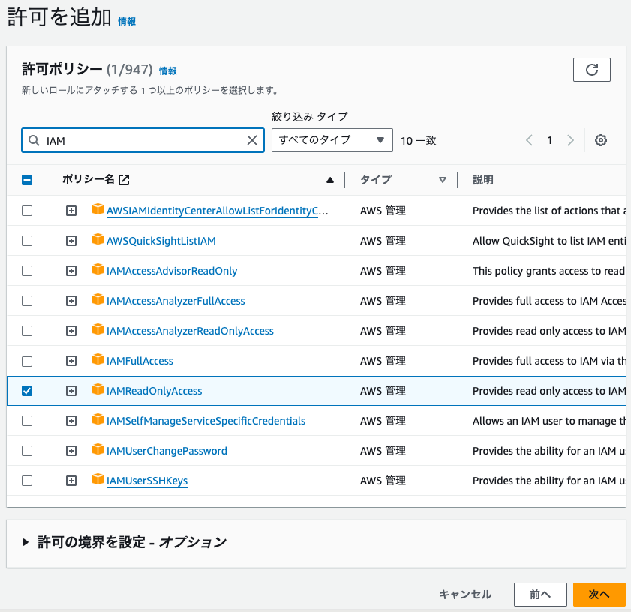Screen dimensions: 631x612
Task: Expand AWSQuickSightListIAM row details
Action: [x=71, y=241]
